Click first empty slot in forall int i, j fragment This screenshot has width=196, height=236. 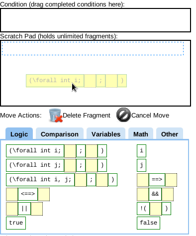[81, 180]
